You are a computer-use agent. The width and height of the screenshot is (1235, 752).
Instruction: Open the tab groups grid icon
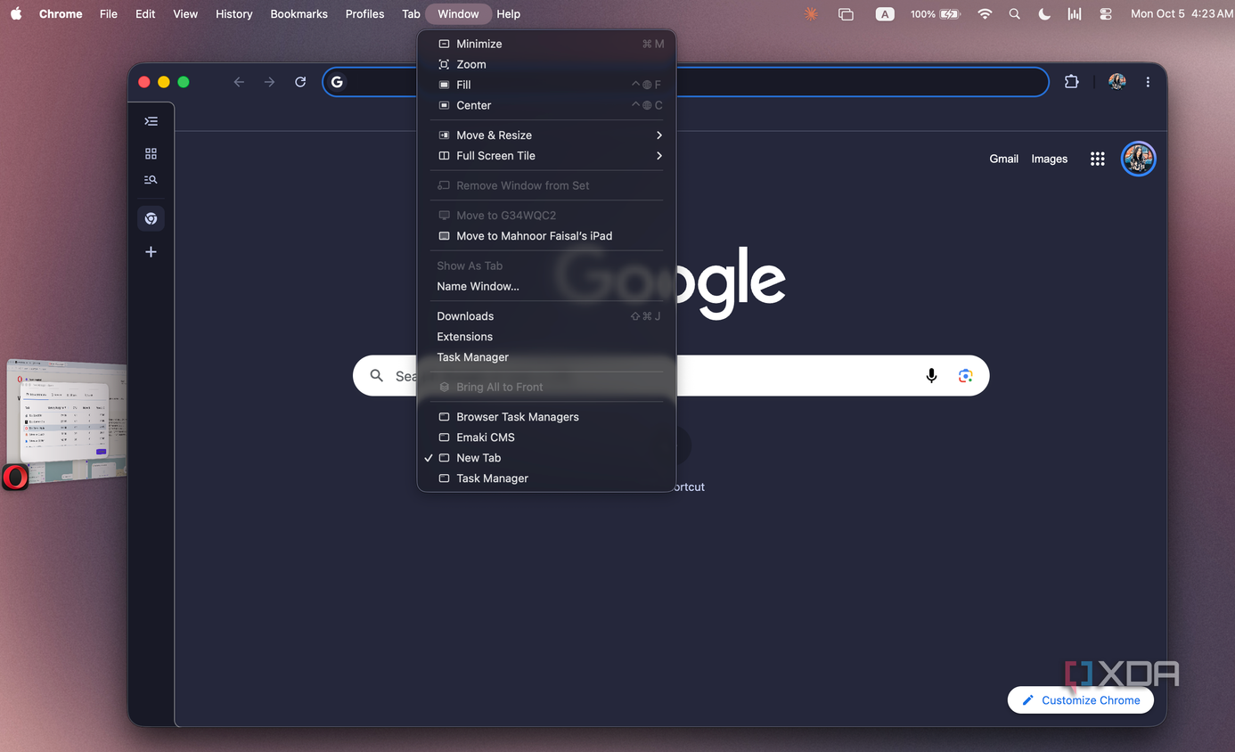click(x=151, y=154)
